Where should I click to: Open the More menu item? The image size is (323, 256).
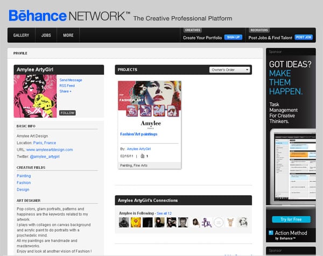[x=68, y=35]
